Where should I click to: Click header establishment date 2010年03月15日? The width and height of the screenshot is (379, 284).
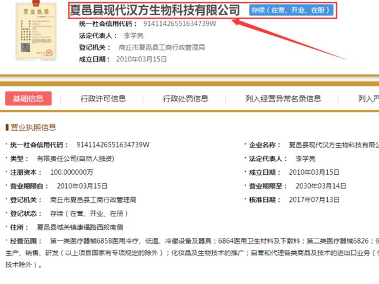[x=141, y=59]
